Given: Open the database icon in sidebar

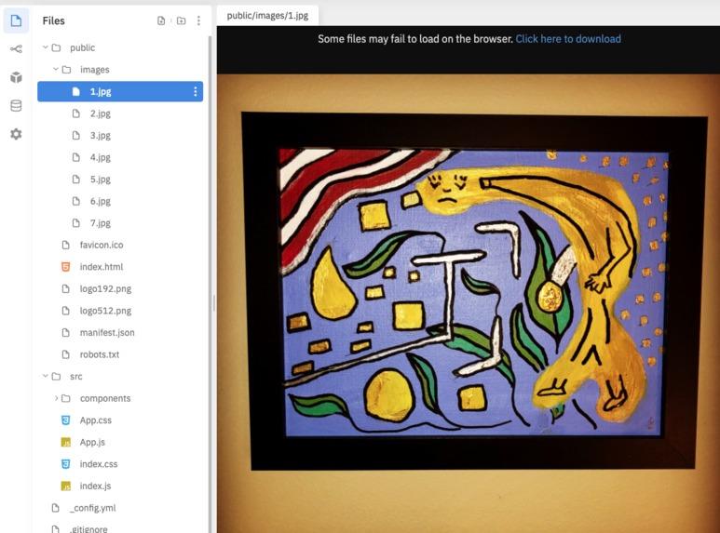Looking at the screenshot, I should (x=16, y=105).
